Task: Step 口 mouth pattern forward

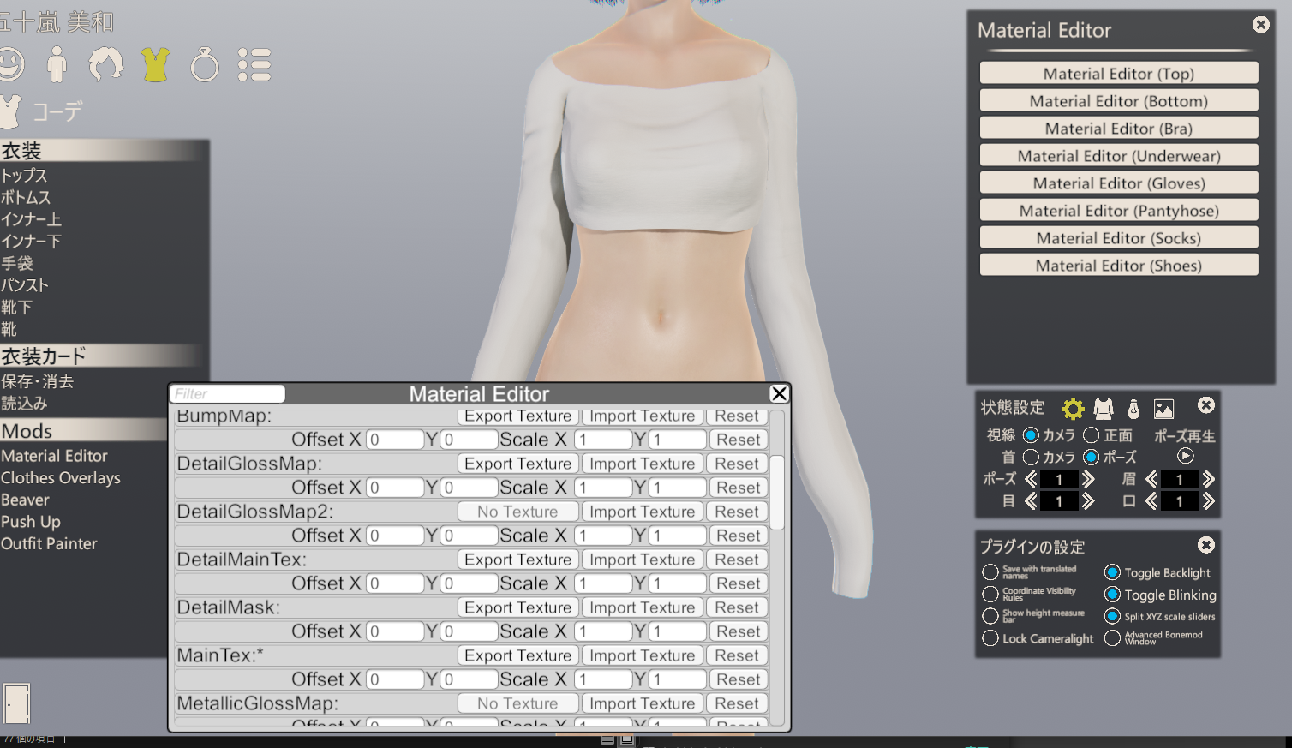Action: [1209, 501]
